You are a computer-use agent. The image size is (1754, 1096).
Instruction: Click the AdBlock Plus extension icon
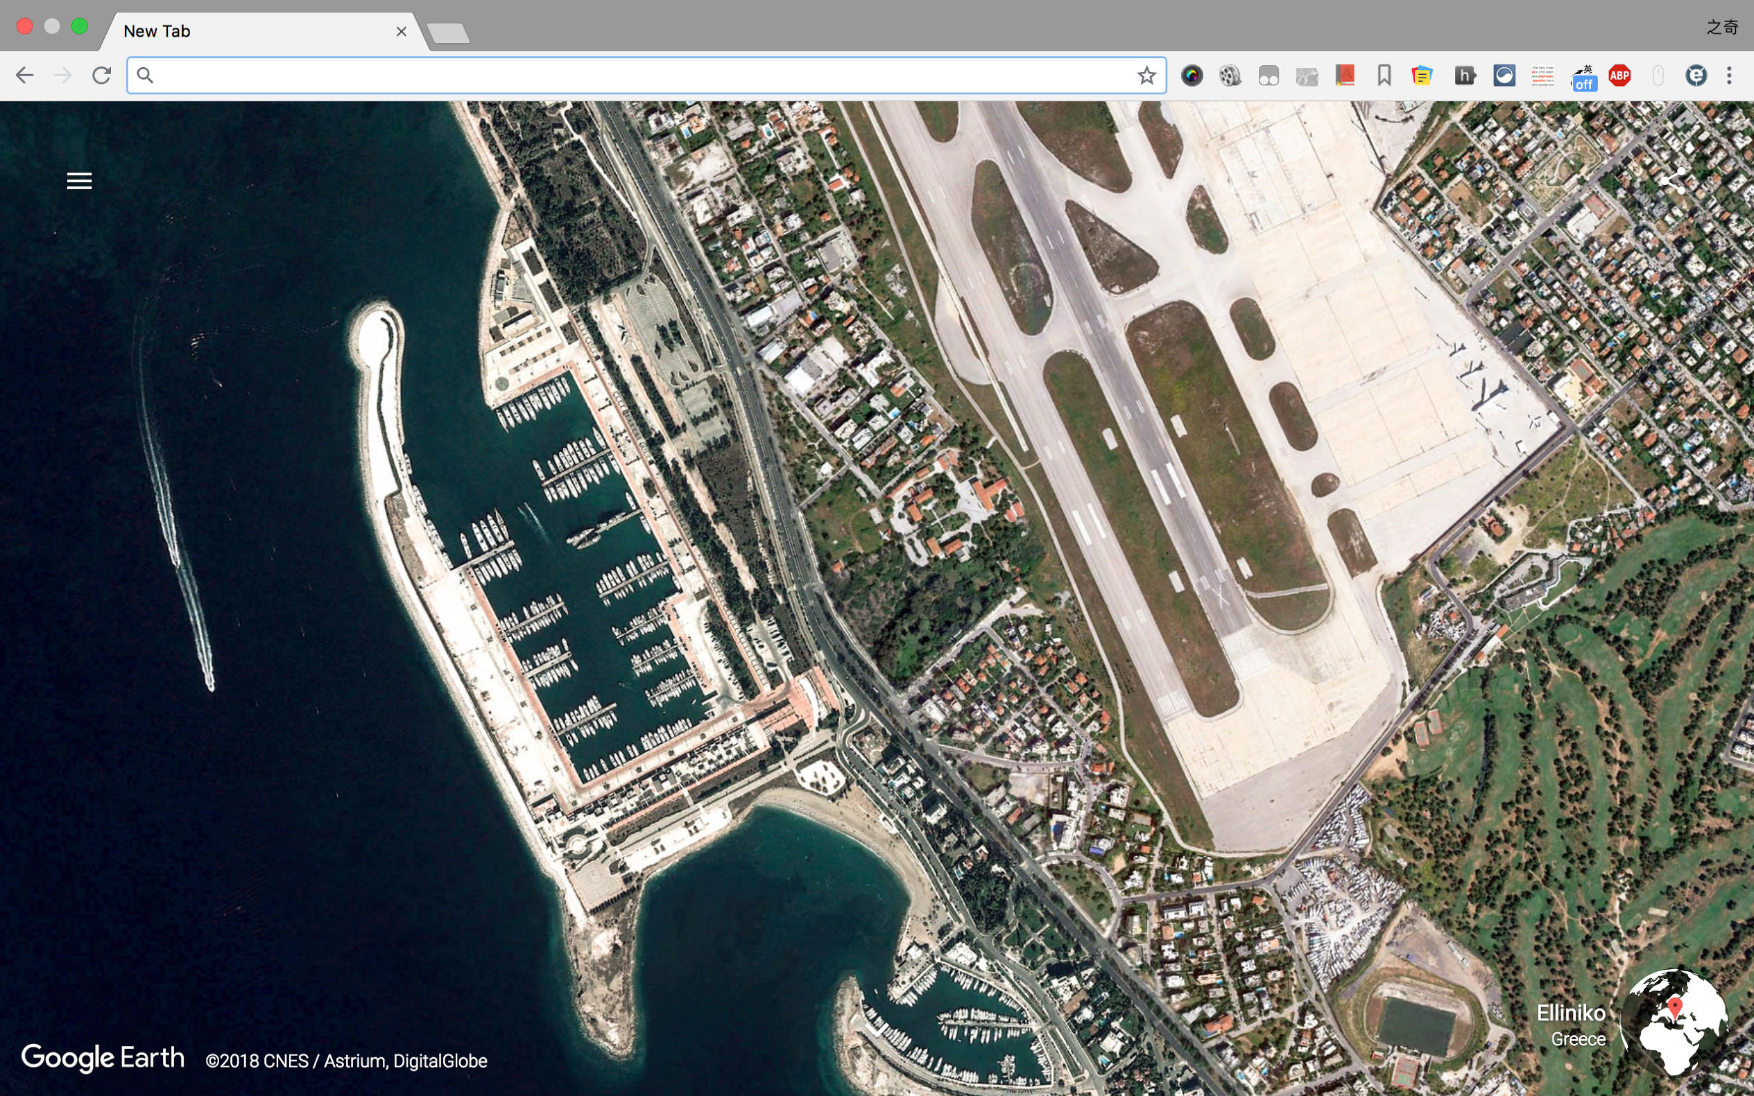1619,76
